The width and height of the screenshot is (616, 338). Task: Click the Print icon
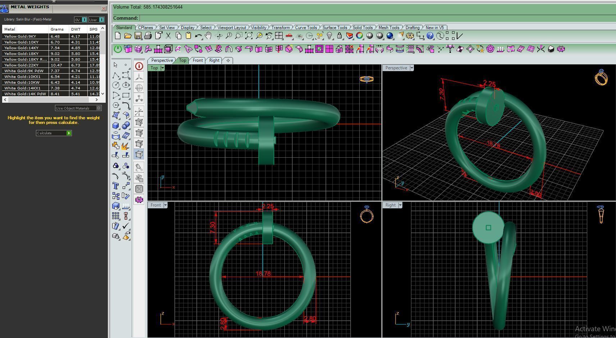(x=148, y=36)
